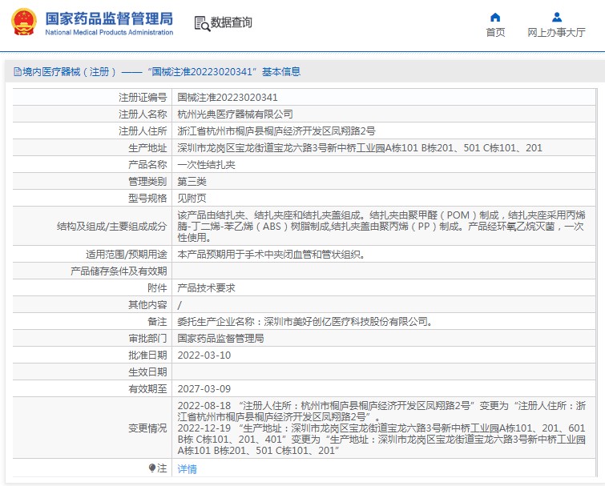This screenshot has width=605, height=486.
Task: Click 注册人住所 row label
Action: tap(143, 131)
